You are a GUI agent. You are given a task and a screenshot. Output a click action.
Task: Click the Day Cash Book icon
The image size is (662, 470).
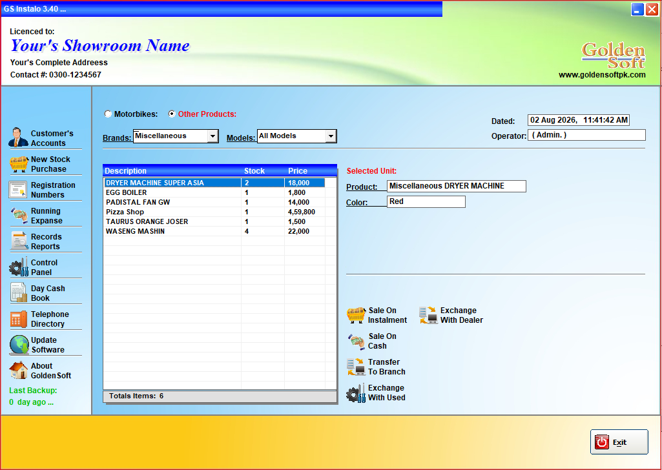coord(19,293)
